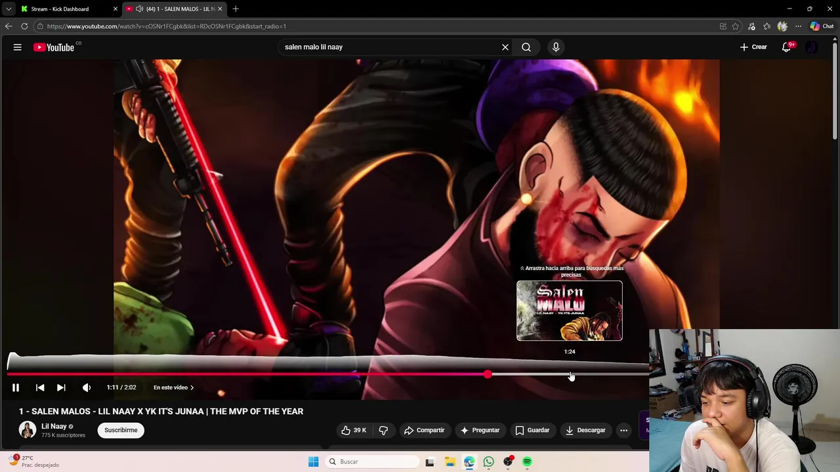Subscribe with the Suscribirse button
This screenshot has width=840, height=472.
click(x=121, y=430)
